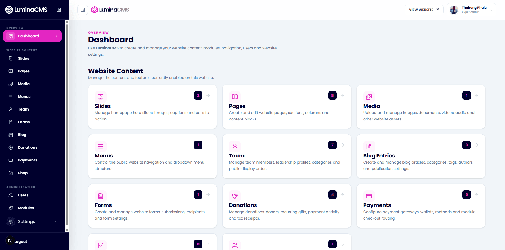Viewport: 505px width, 250px height.
Task: Open the Slides card arrow
Action: point(208,95)
